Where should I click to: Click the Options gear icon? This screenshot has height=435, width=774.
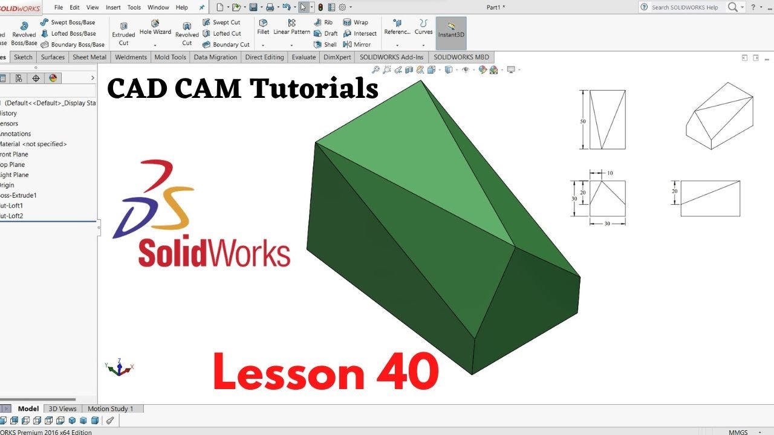pyautogui.click(x=343, y=7)
